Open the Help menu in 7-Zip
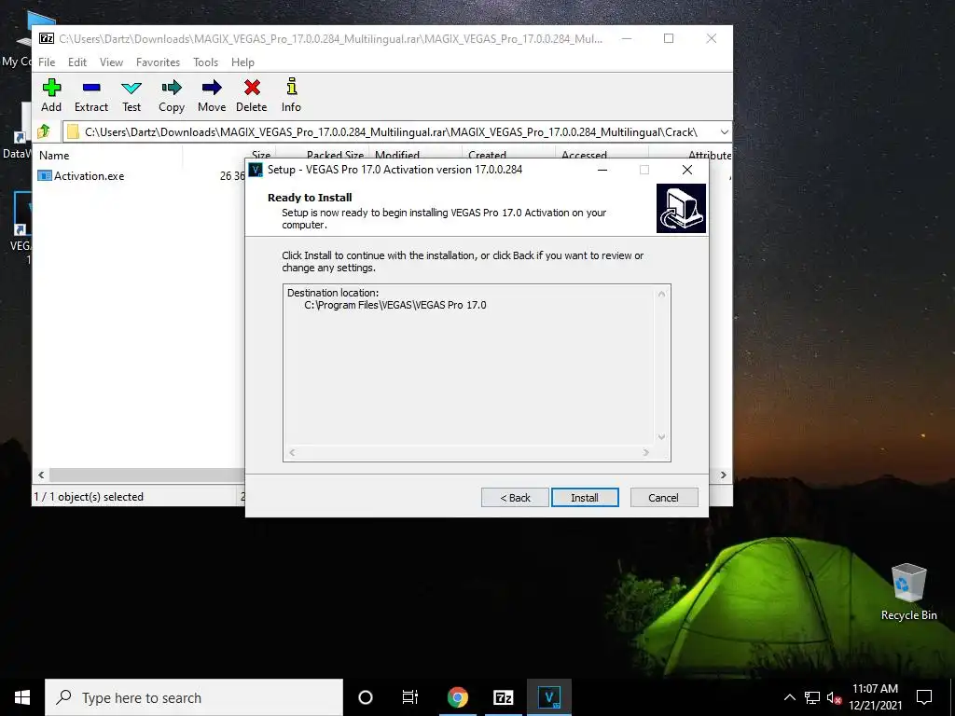The height and width of the screenshot is (716, 955). coord(242,62)
